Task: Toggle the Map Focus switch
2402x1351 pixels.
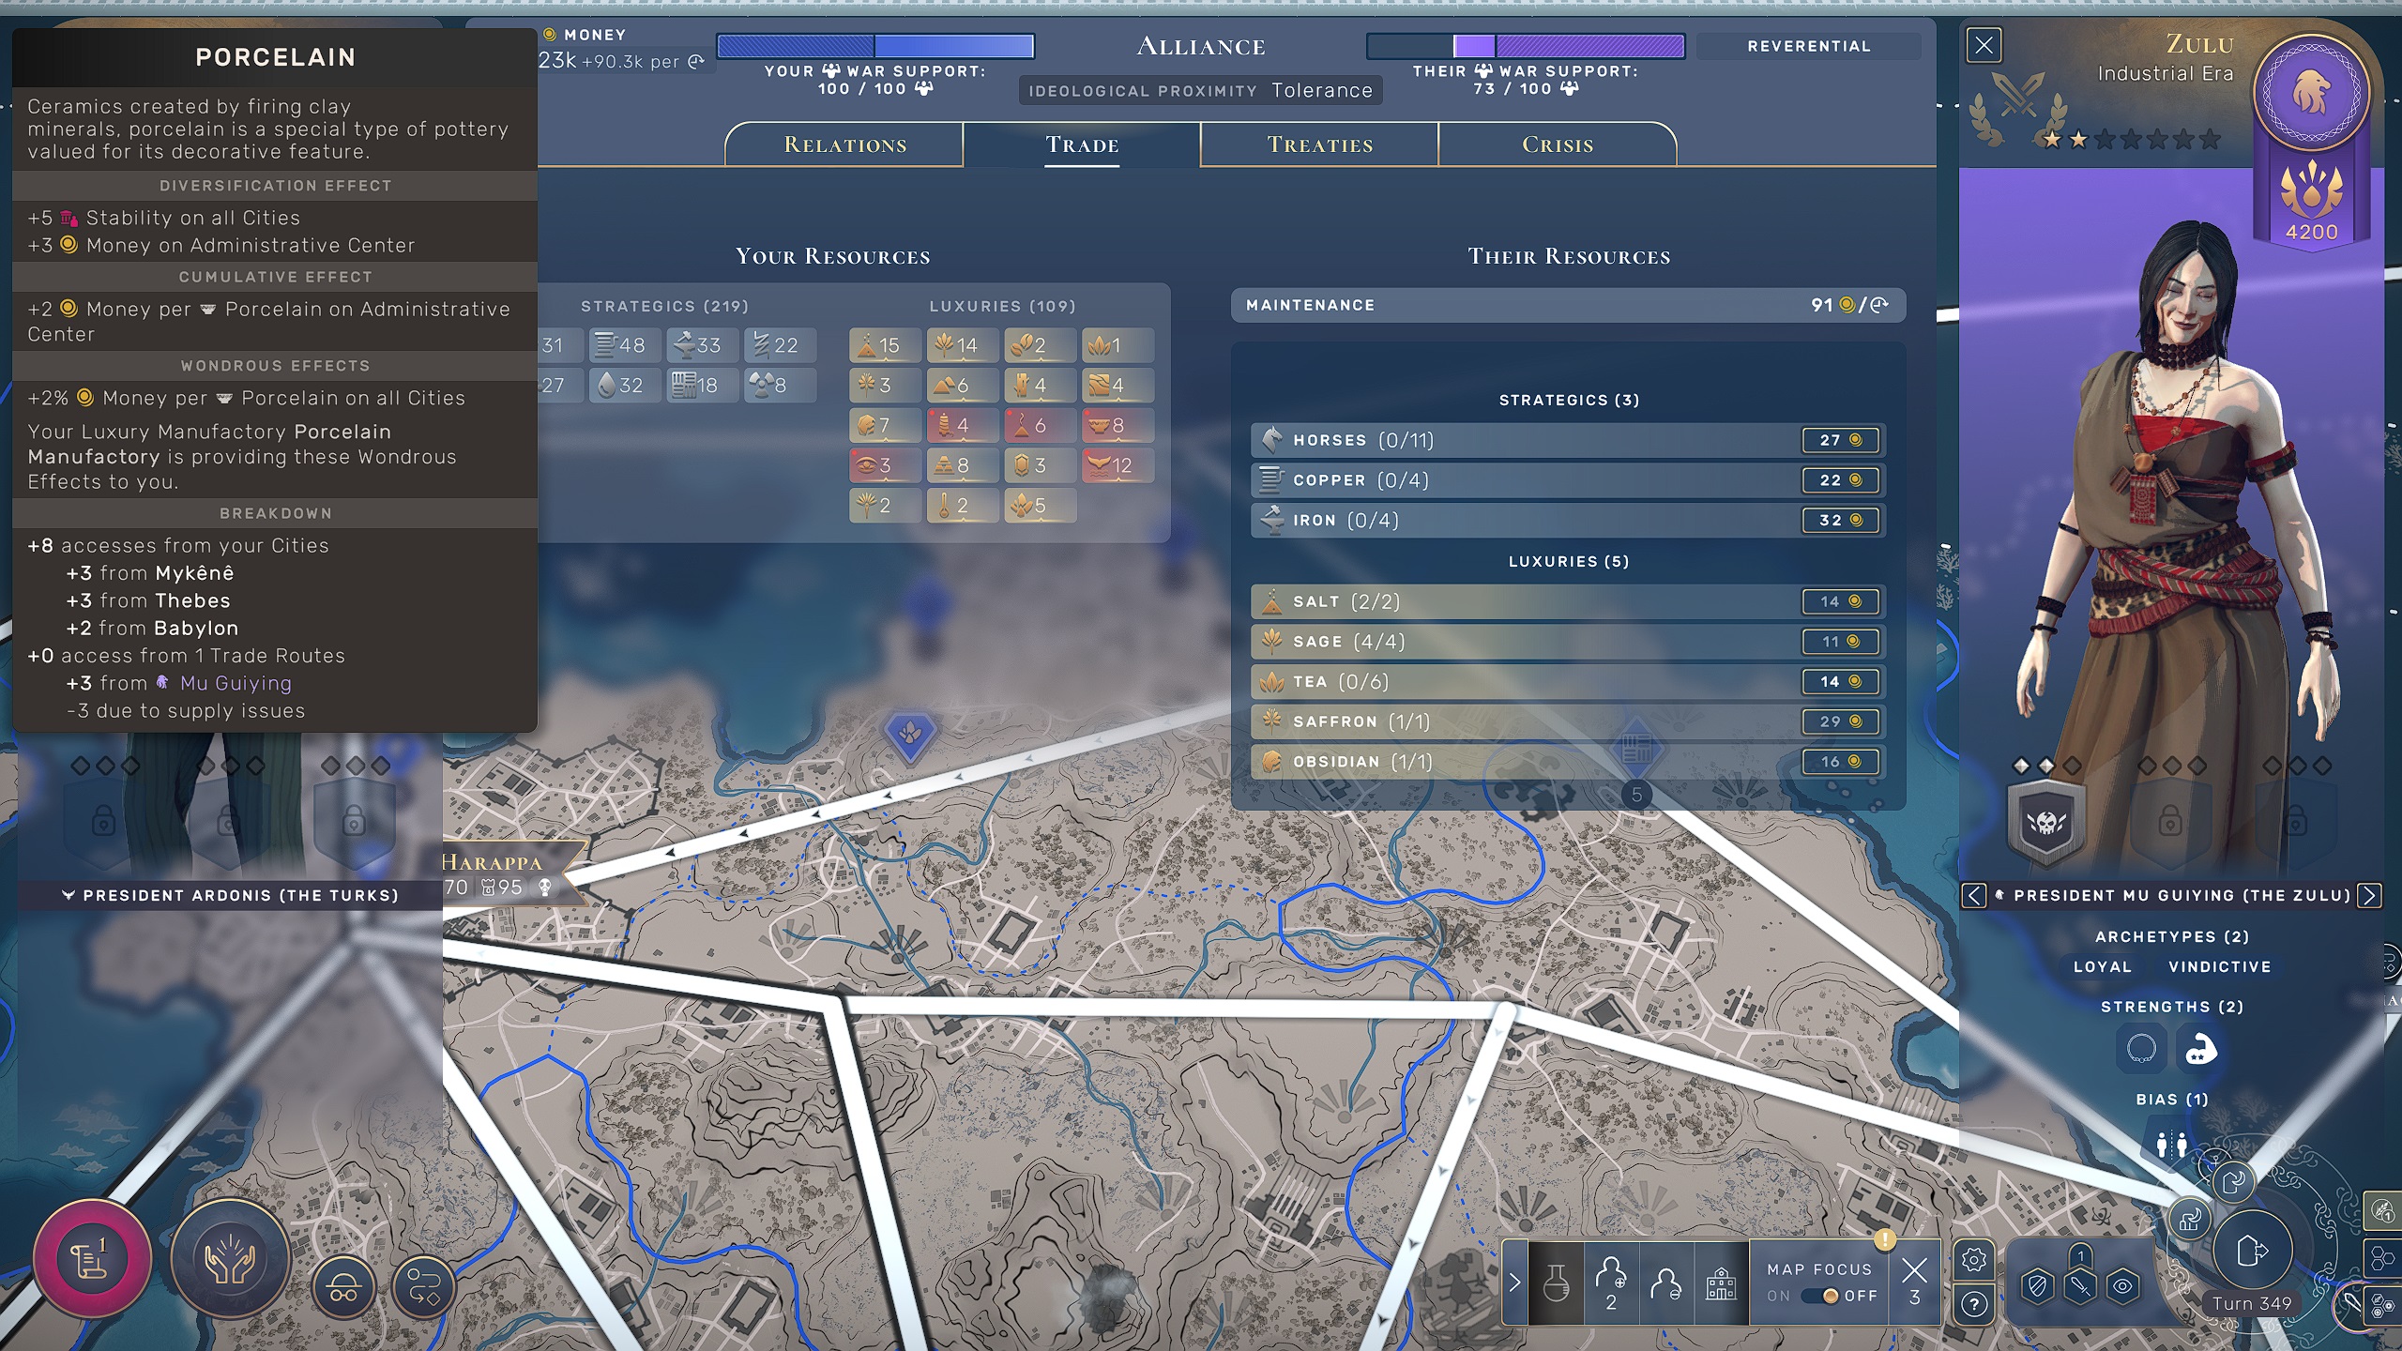Action: [1822, 1296]
